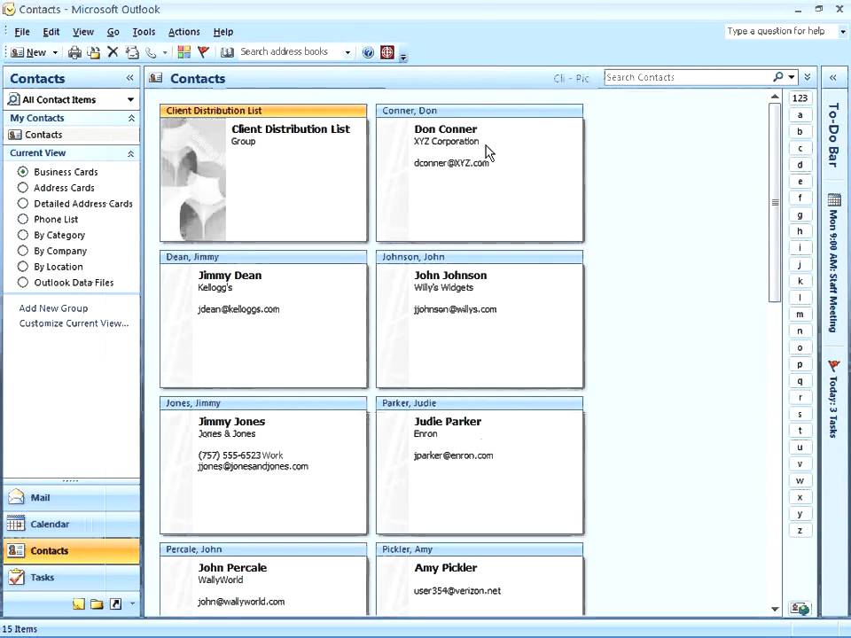Click the task flag icon on To-Do Bar
The height and width of the screenshot is (638, 851).
(x=833, y=366)
